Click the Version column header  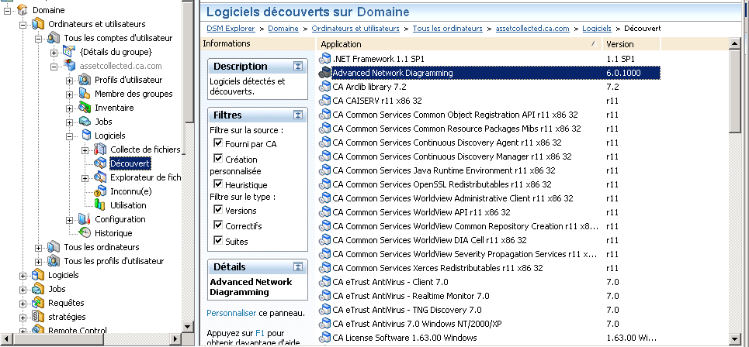pyautogui.click(x=664, y=44)
